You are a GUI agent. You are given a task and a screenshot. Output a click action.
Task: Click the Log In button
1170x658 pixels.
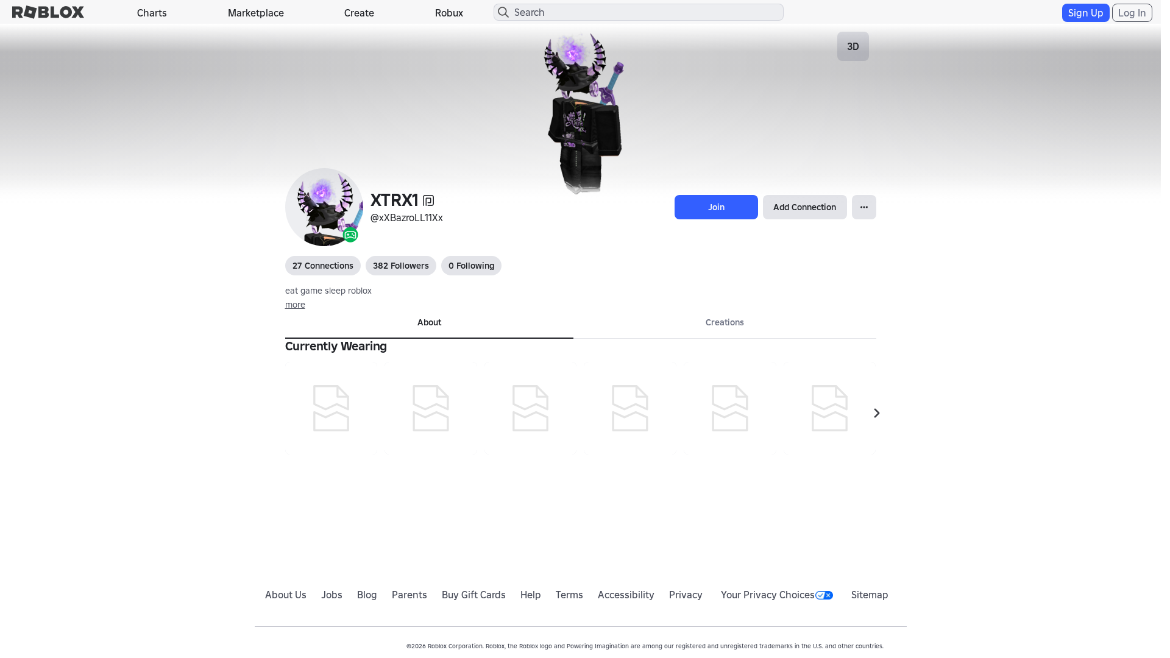pos(1132,13)
